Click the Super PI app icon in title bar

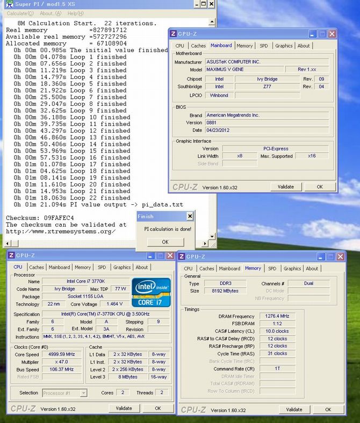coord(10,4)
